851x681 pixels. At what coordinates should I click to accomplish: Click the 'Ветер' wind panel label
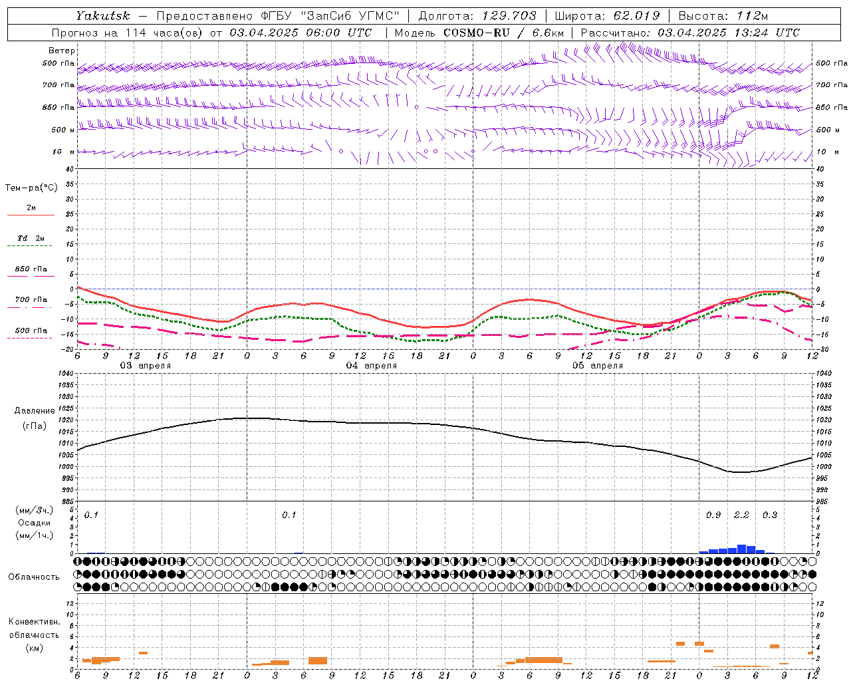click(62, 51)
